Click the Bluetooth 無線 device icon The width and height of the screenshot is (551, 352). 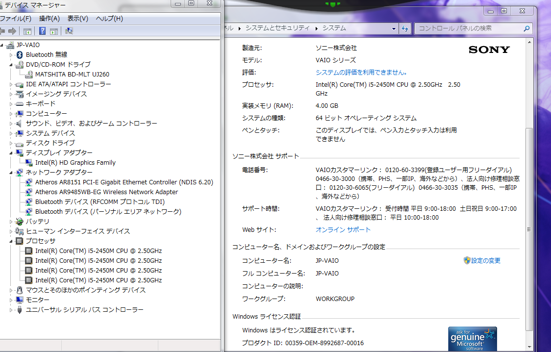pos(20,55)
